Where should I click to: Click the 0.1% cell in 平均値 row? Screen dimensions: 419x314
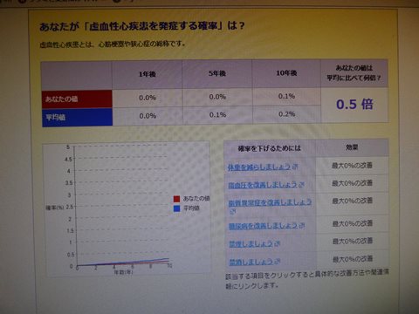217,115
